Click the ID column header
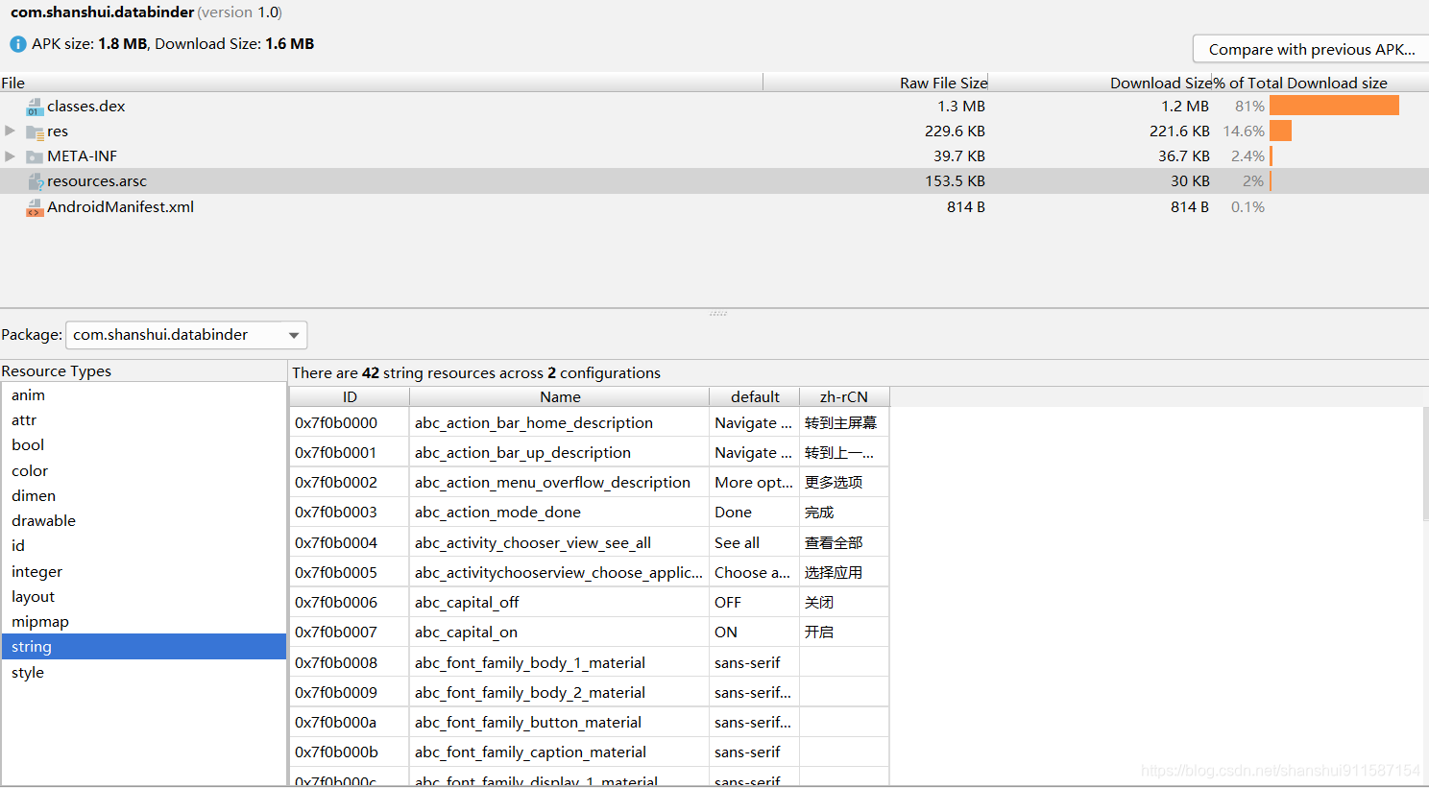This screenshot has width=1429, height=788. pyautogui.click(x=350, y=397)
